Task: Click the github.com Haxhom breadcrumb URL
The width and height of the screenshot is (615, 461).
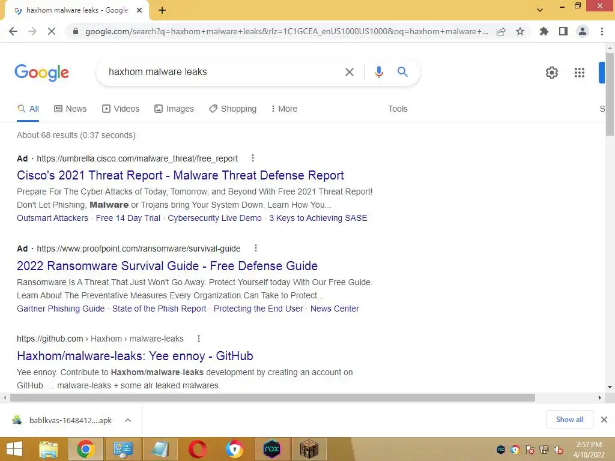Action: click(100, 339)
